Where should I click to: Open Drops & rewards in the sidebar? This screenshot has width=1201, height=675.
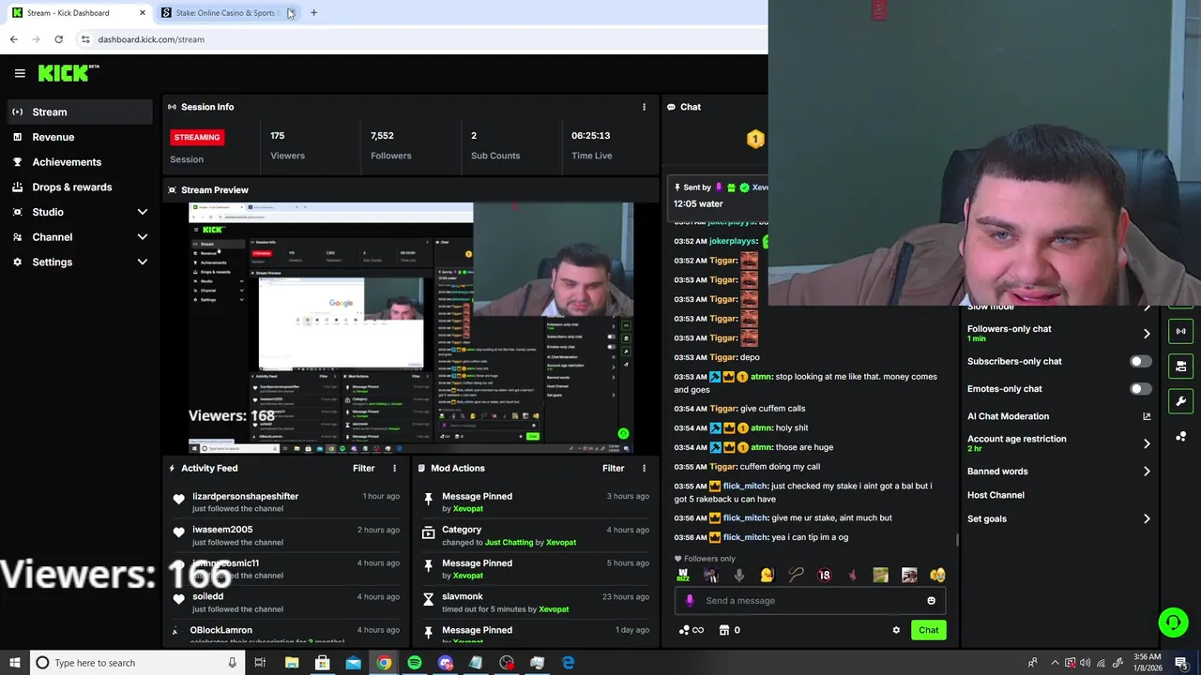pyautogui.click(x=79, y=187)
